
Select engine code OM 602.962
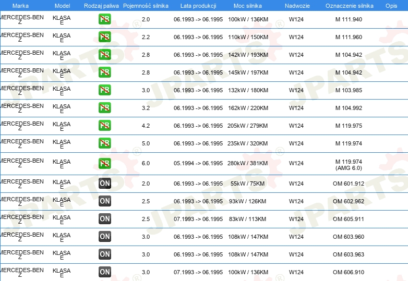pos(349,201)
